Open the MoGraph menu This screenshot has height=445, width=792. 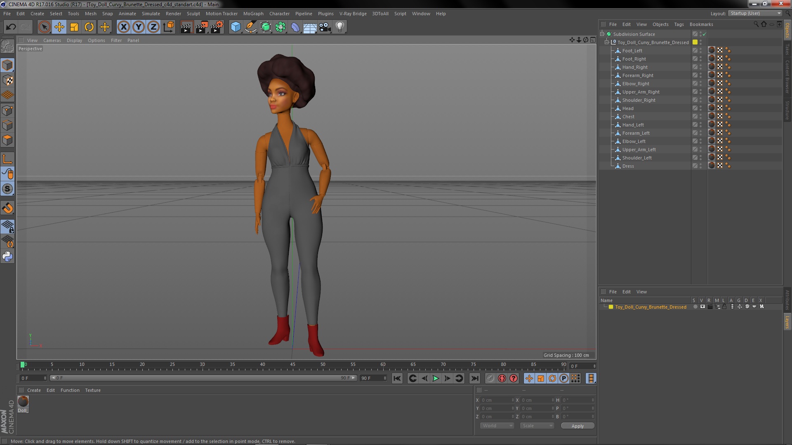(x=253, y=14)
